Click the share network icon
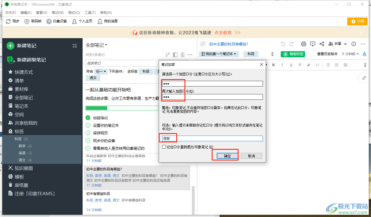Screen dimensions: 371x217 click(322, 44)
